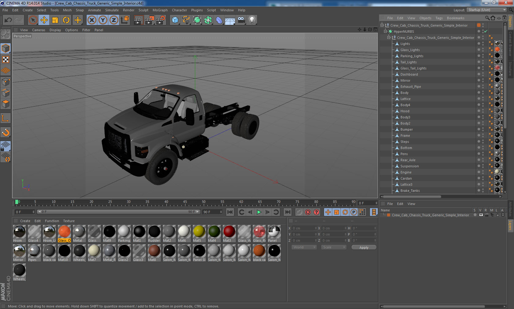Click the X position input field

tap(304, 228)
